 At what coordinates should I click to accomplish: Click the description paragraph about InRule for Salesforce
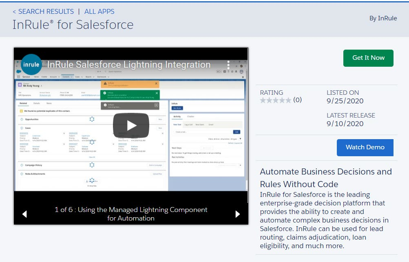tap(324, 220)
